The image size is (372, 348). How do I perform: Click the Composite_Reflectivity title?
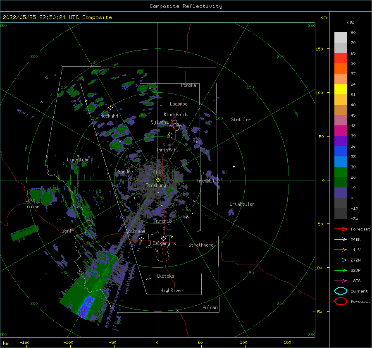(x=186, y=6)
